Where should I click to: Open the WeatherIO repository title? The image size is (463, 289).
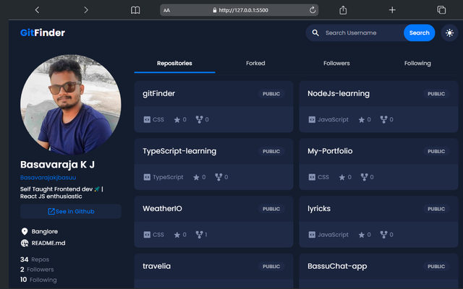(x=162, y=209)
